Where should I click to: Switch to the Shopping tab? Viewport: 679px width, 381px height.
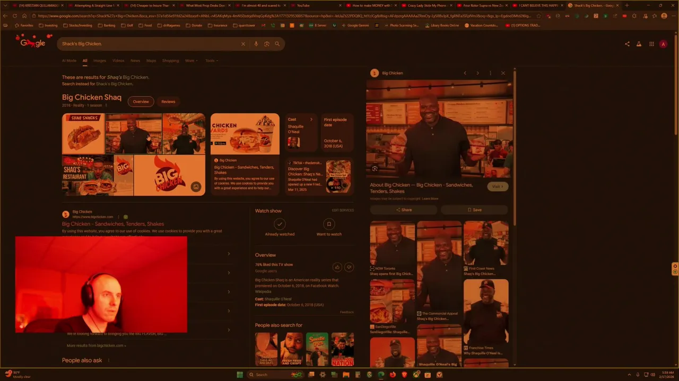point(170,61)
